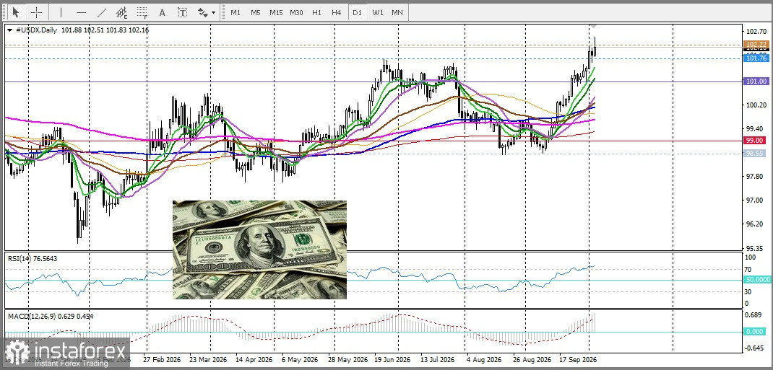Image resolution: width=773 pixels, height=370 pixels.
Task: Select the horizontal line drawing tool
Action: click(82, 12)
